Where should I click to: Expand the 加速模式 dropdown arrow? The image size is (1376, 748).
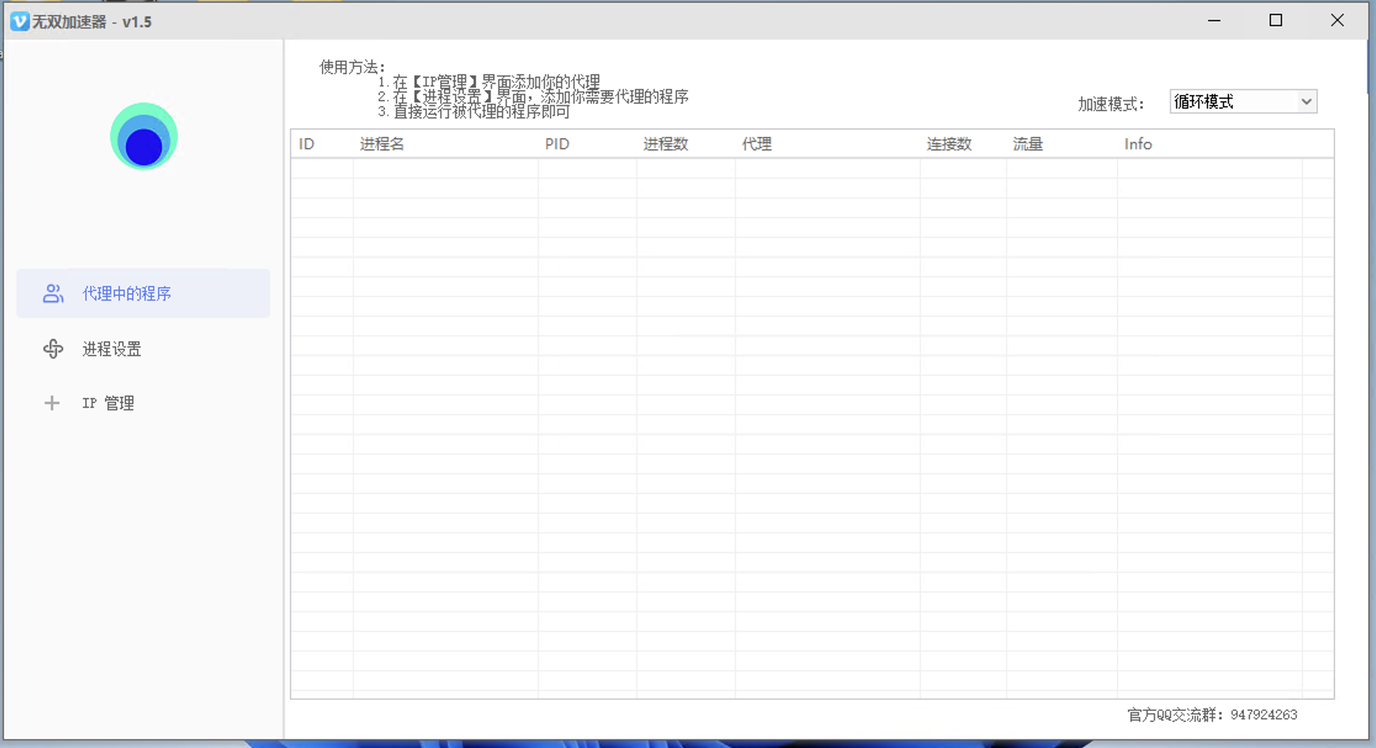1306,102
